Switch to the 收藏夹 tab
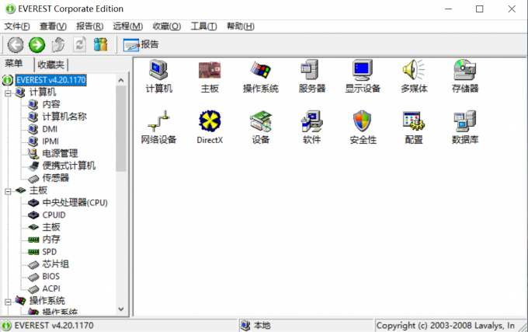Screen dimensions: 528x332 [51, 65]
